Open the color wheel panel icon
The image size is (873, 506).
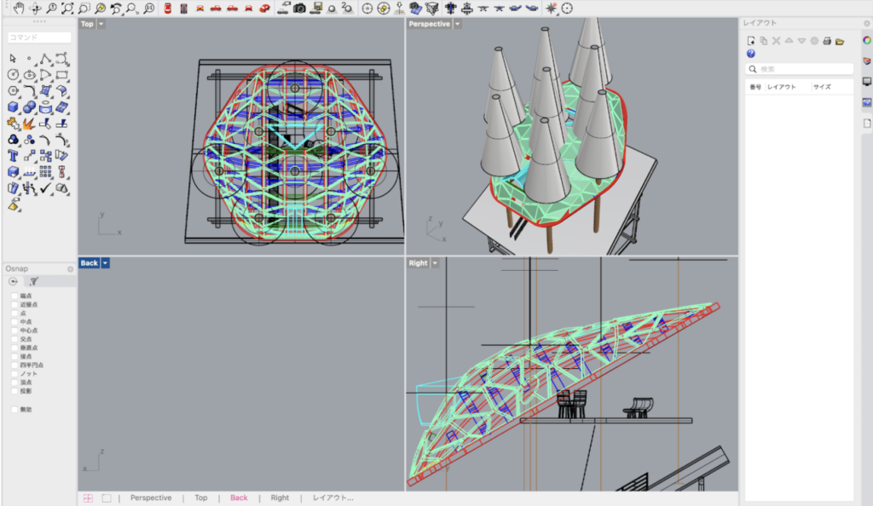point(867,41)
